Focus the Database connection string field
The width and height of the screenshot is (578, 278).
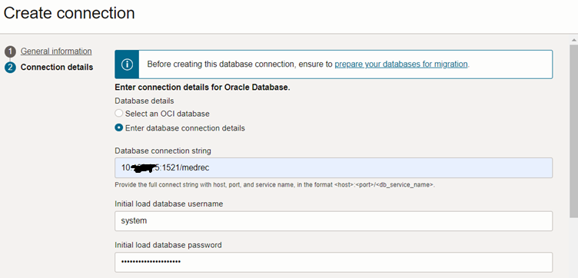click(x=334, y=168)
